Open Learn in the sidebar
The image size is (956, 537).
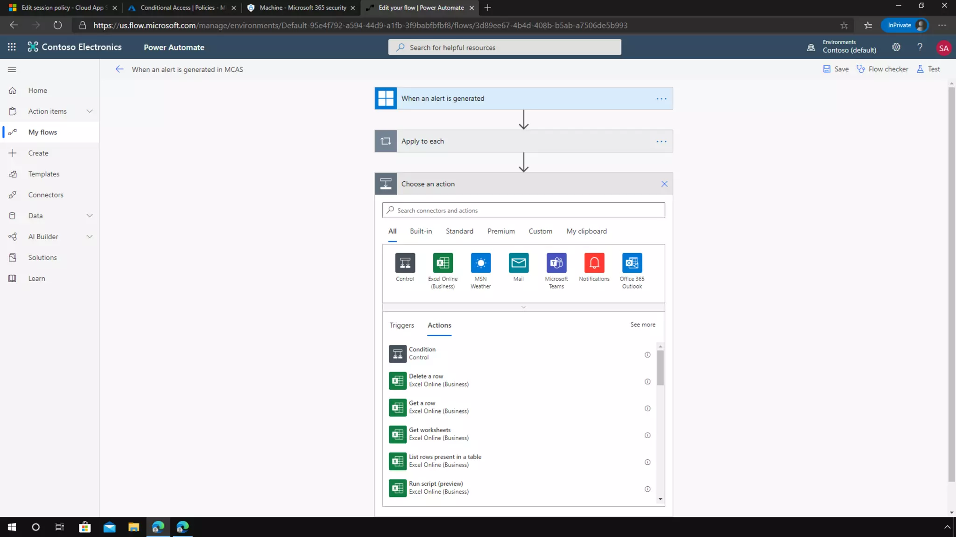pyautogui.click(x=49, y=278)
